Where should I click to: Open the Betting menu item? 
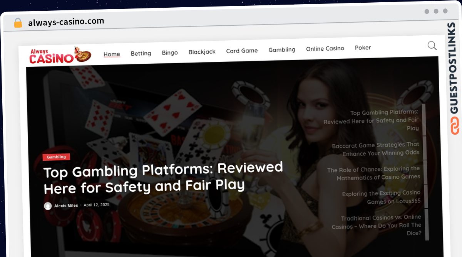(x=141, y=53)
